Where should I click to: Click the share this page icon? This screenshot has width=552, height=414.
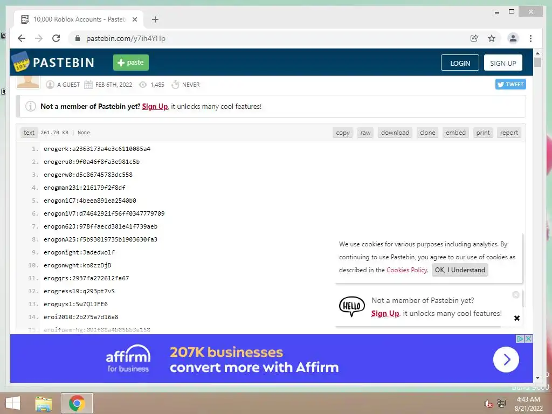(x=474, y=38)
